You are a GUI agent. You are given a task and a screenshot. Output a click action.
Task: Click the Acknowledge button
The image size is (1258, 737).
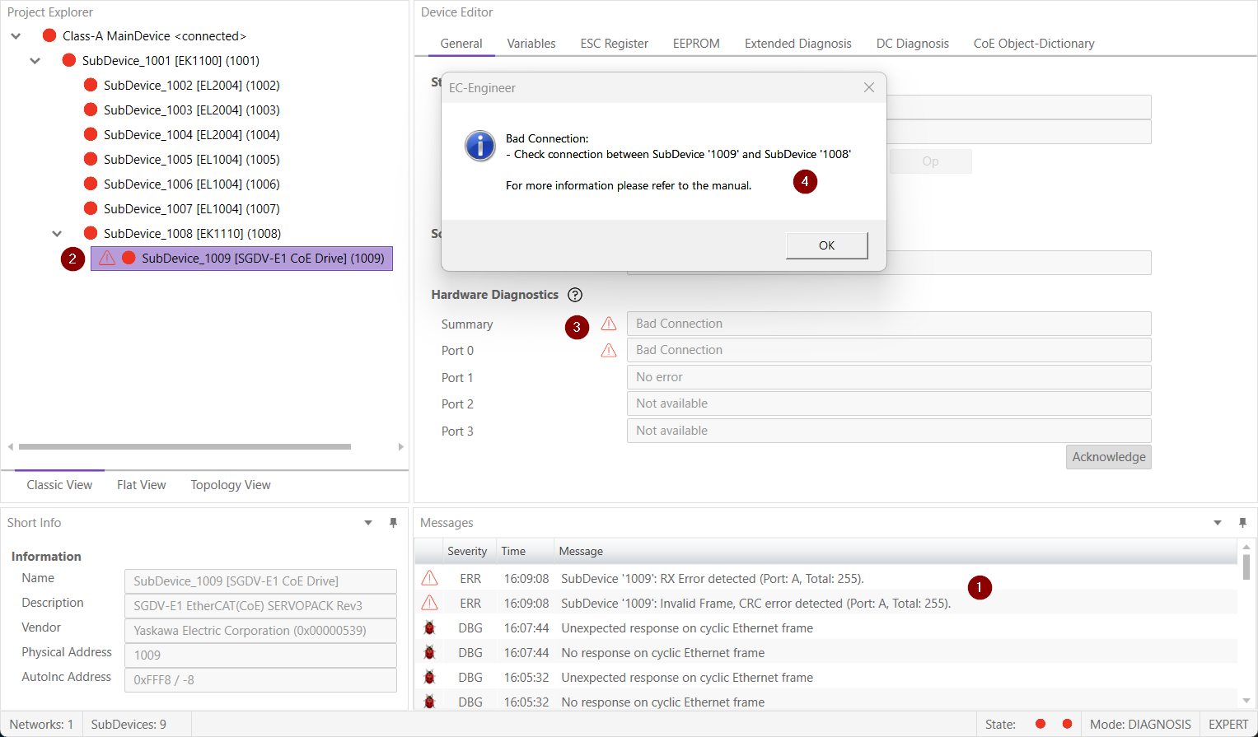[1108, 457]
